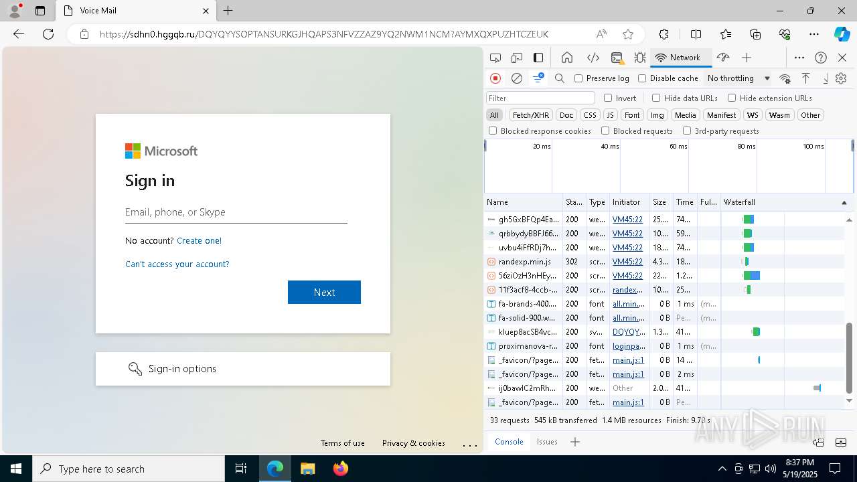Filter requests by Fetch/XHR
The height and width of the screenshot is (482, 857).
[x=531, y=115]
